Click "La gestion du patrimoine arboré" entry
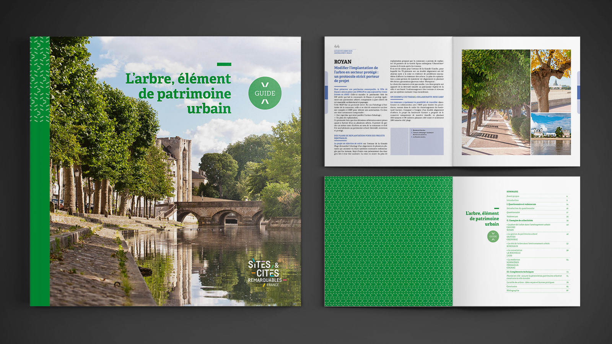 coord(522,234)
